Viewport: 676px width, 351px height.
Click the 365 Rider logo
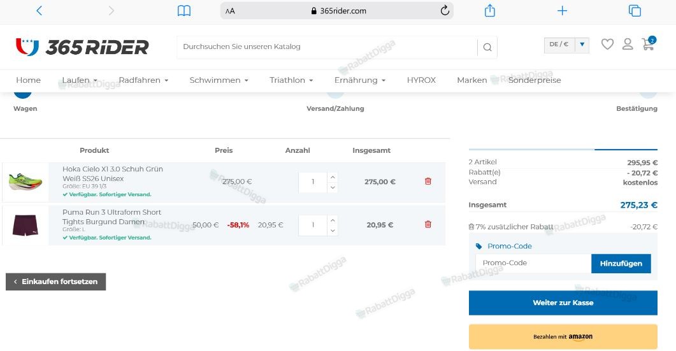[82, 47]
